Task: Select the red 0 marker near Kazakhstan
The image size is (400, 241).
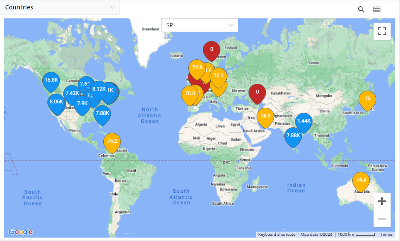Action: (x=257, y=94)
